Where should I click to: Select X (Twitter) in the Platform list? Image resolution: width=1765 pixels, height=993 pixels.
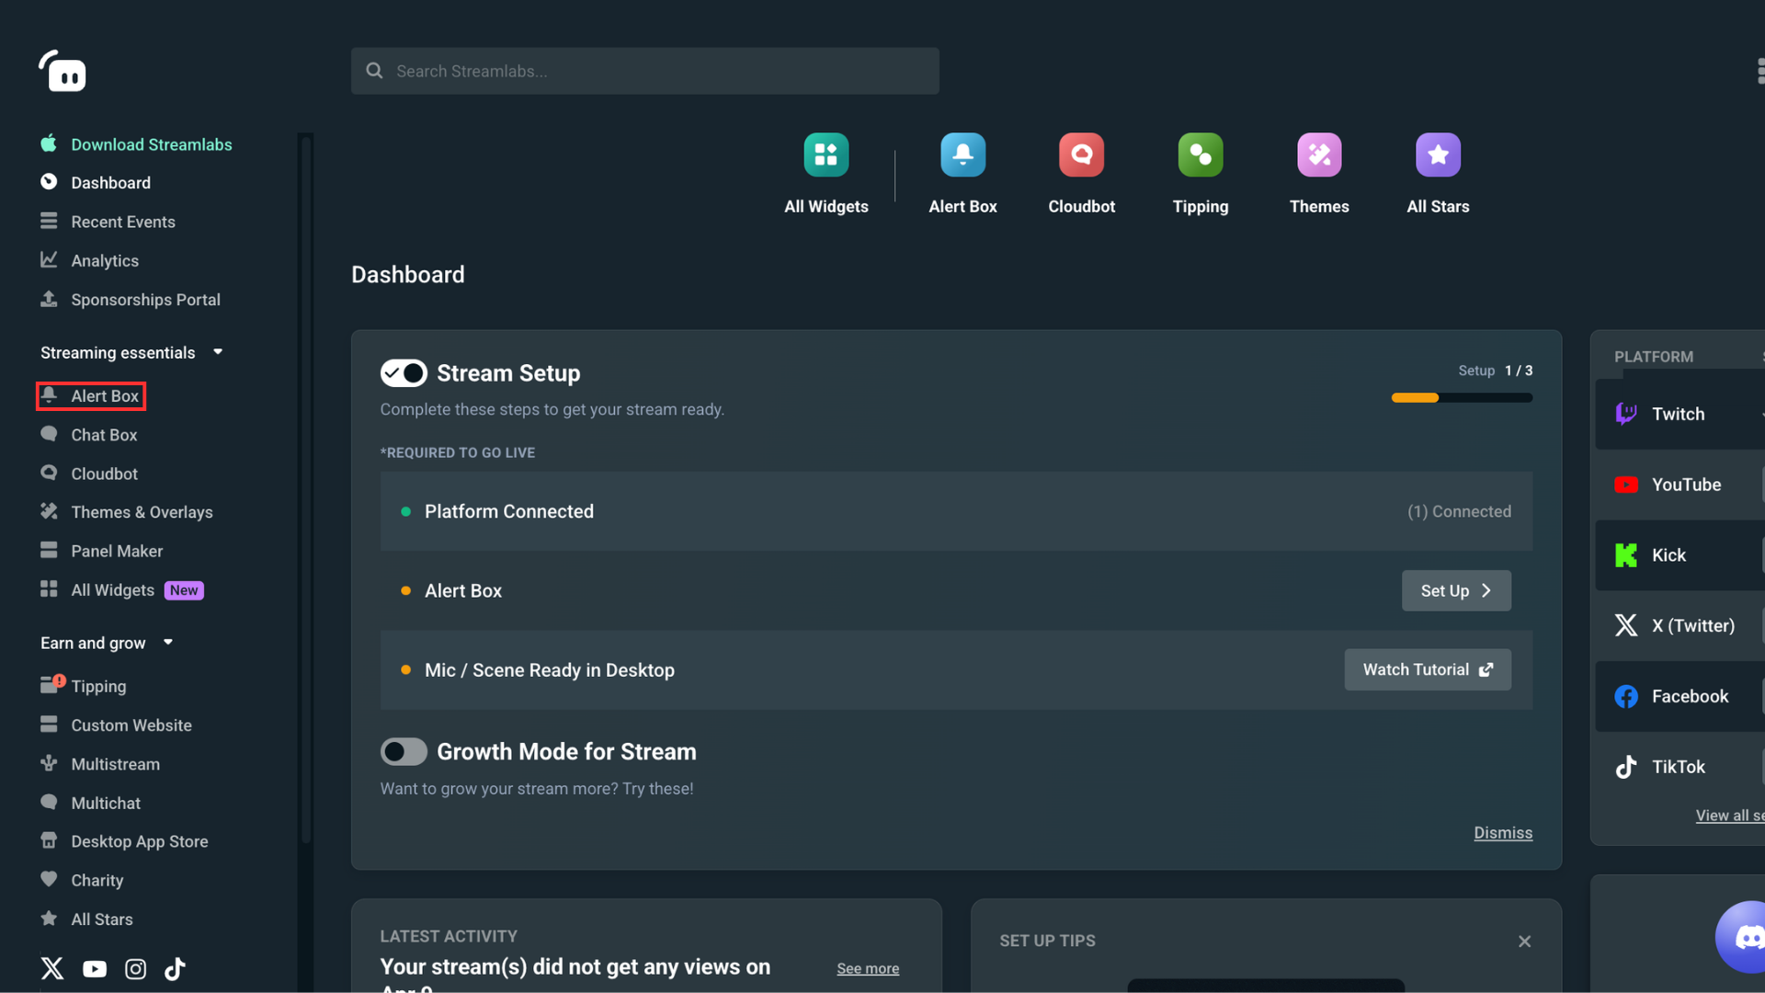(1680, 625)
